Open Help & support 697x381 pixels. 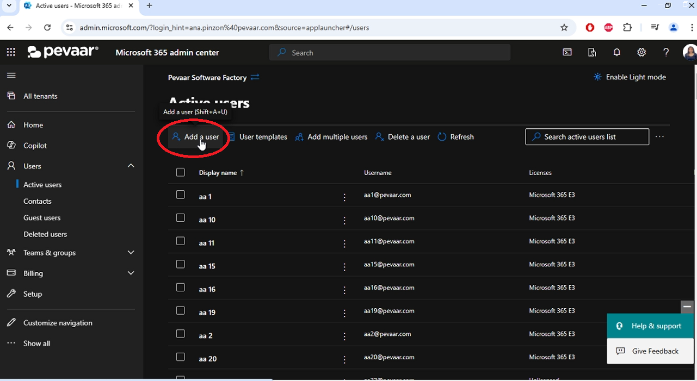(650, 326)
